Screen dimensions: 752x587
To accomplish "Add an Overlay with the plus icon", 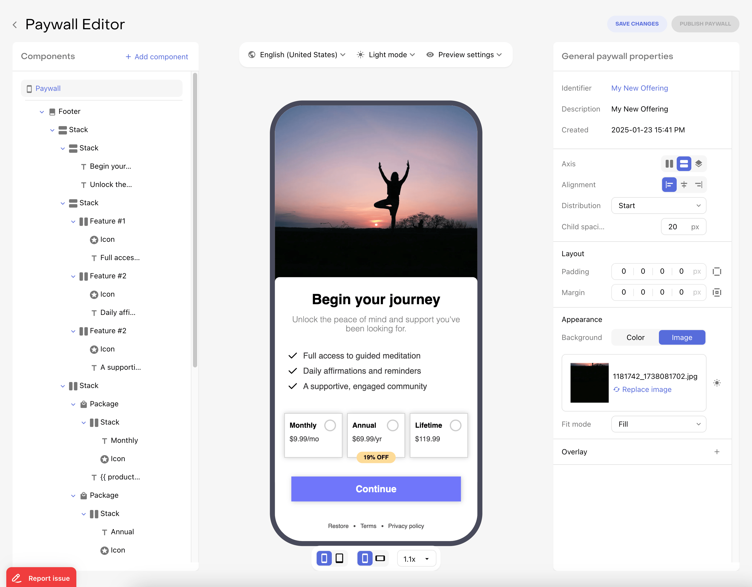I will pos(717,451).
